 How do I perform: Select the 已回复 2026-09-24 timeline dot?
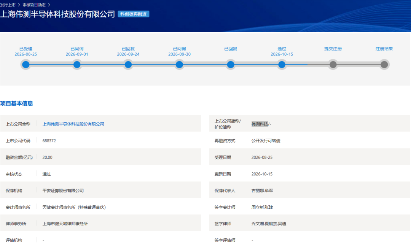coord(128,65)
